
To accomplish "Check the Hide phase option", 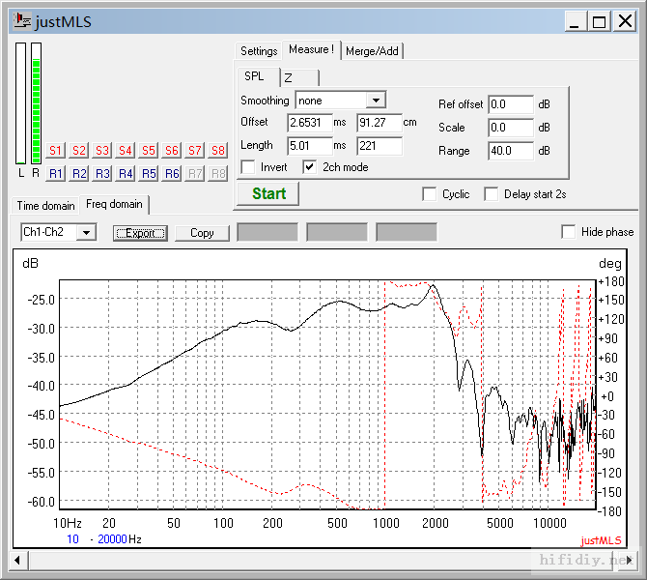I will coord(570,232).
